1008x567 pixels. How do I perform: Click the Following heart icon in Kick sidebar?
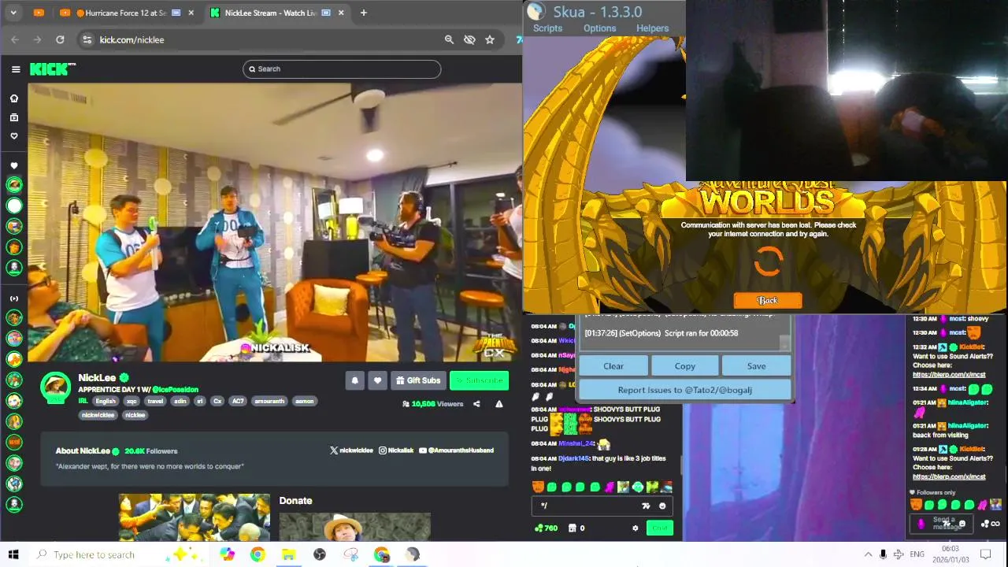click(14, 136)
